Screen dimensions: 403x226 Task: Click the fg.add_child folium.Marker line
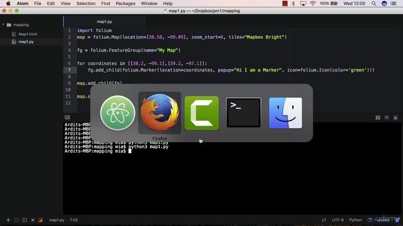point(231,70)
